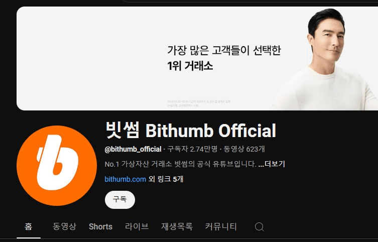Open the 커뮤니티 tab
The height and width of the screenshot is (242, 378).
221,226
